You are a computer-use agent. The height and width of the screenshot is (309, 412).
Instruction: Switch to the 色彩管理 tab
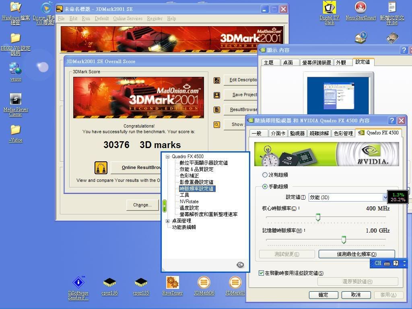pos(343,133)
